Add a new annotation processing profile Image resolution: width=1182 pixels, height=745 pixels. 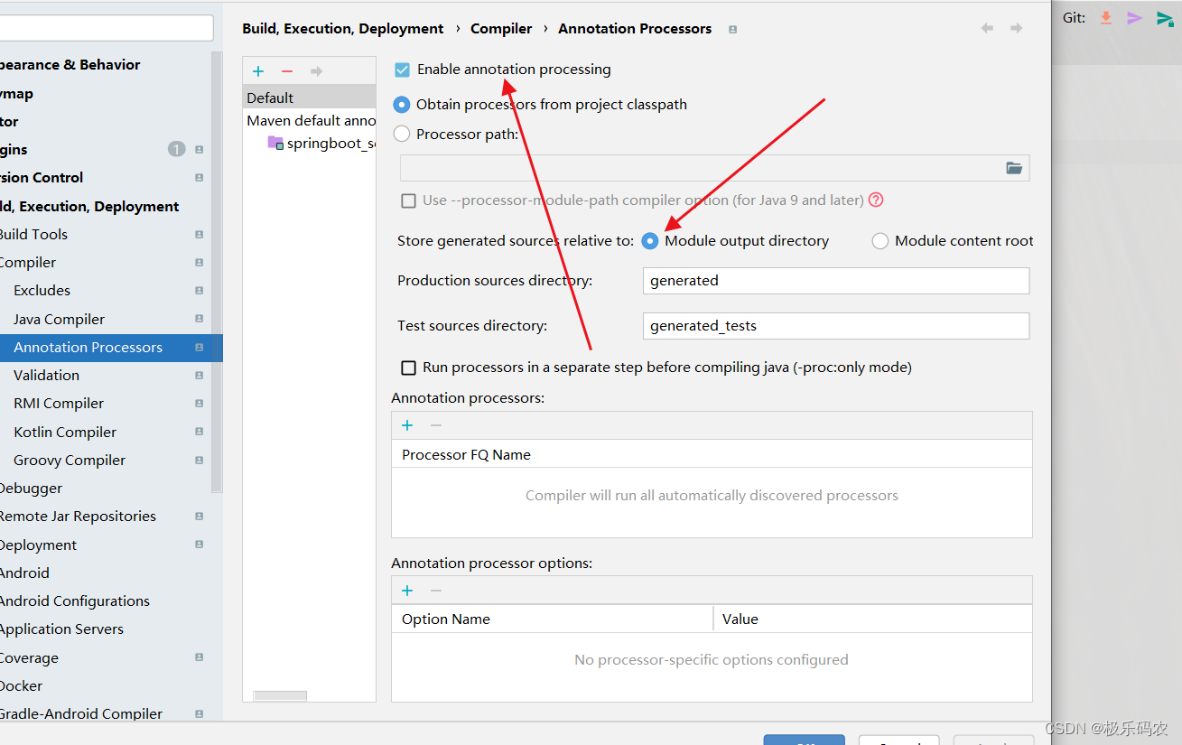pos(258,71)
